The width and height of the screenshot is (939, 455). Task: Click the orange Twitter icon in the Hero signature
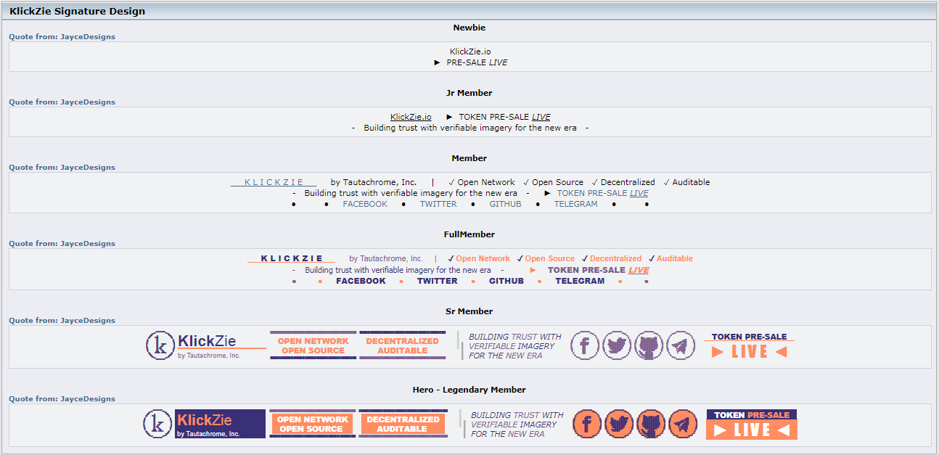[x=619, y=424]
